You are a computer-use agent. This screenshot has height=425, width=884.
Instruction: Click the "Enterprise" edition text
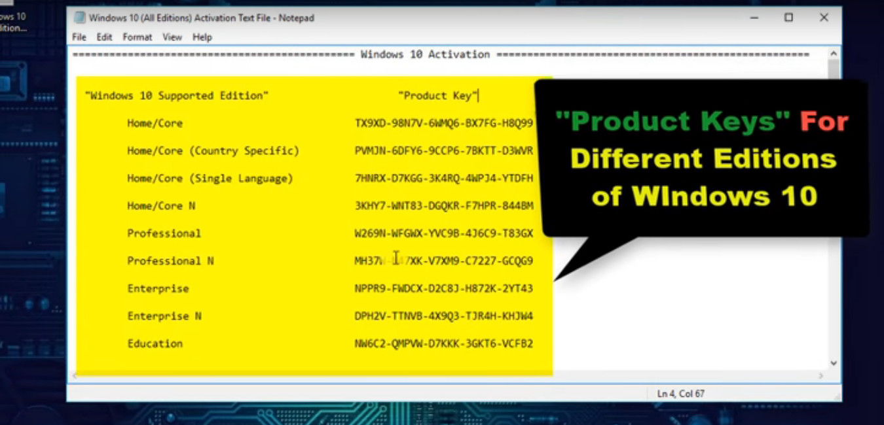158,288
